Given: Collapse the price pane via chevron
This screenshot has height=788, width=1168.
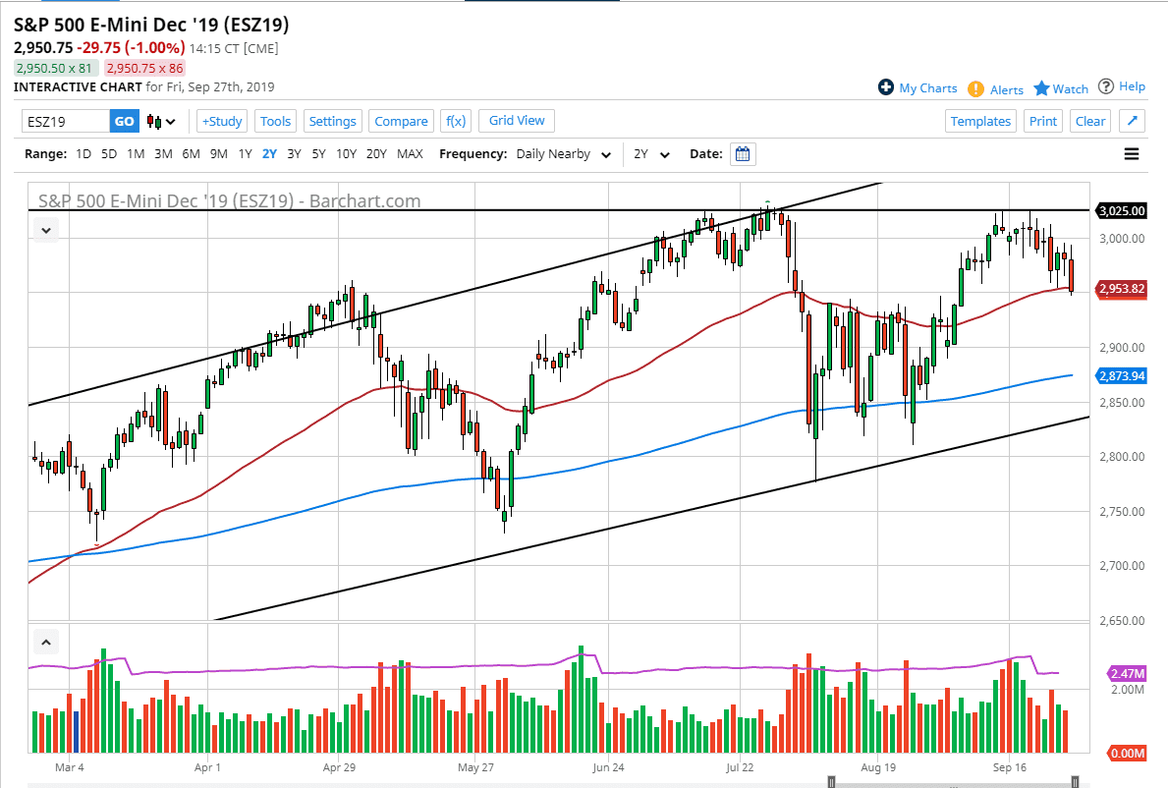Looking at the screenshot, I should pyautogui.click(x=45, y=229).
